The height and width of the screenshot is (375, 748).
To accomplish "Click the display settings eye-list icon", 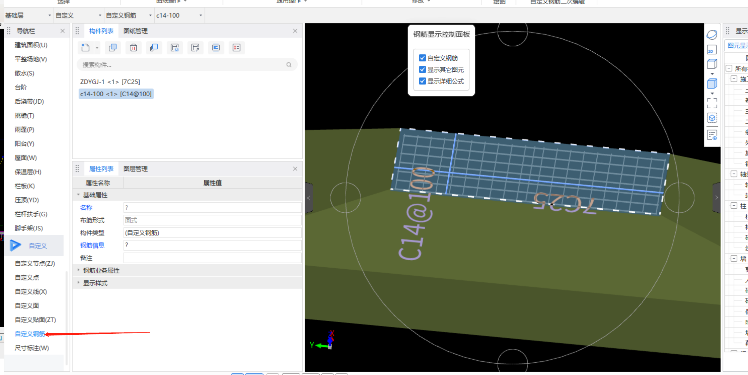I will [712, 135].
